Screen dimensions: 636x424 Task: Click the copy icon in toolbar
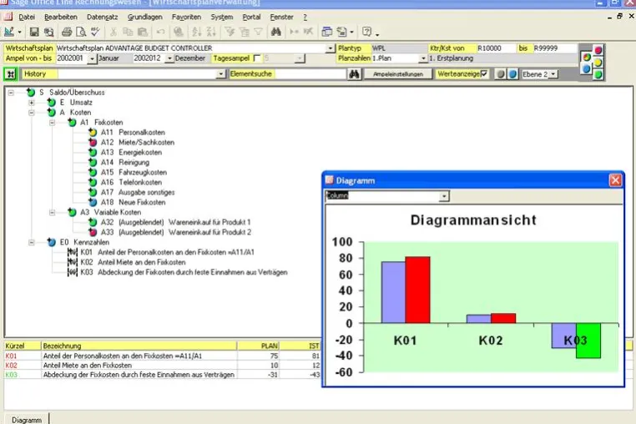(x=128, y=32)
